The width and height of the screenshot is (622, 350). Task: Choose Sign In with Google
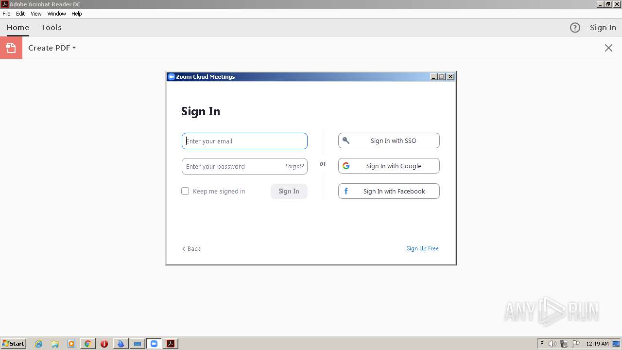coord(389,166)
